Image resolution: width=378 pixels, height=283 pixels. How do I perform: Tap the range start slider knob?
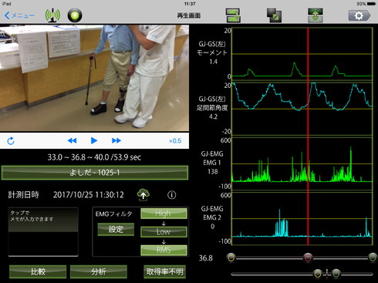[231, 258]
